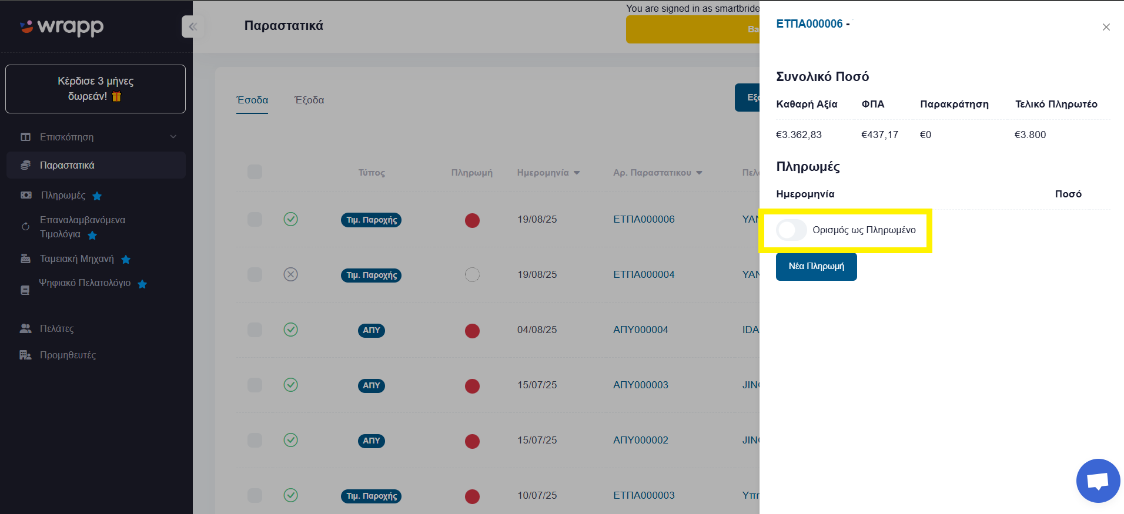Open document link ΑΠΥ000004
The width and height of the screenshot is (1124, 514).
640,330
